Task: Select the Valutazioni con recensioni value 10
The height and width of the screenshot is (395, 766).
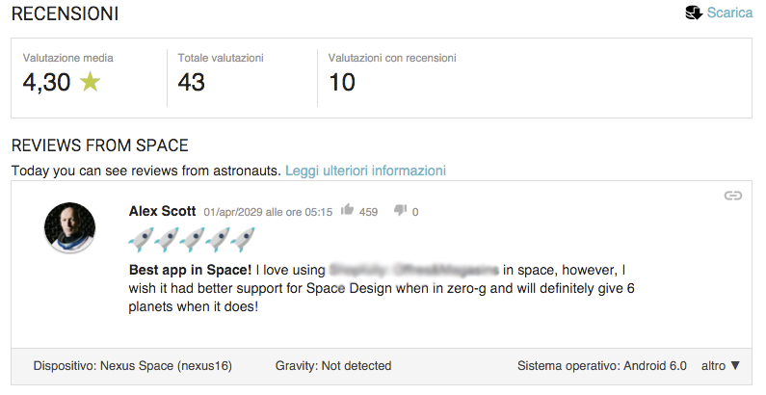Action: [x=342, y=83]
